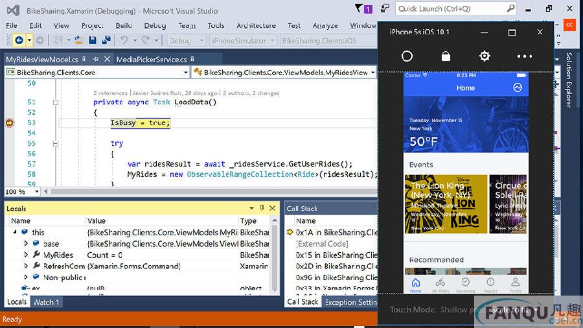Collapse the LoadData method outline box

(56, 102)
